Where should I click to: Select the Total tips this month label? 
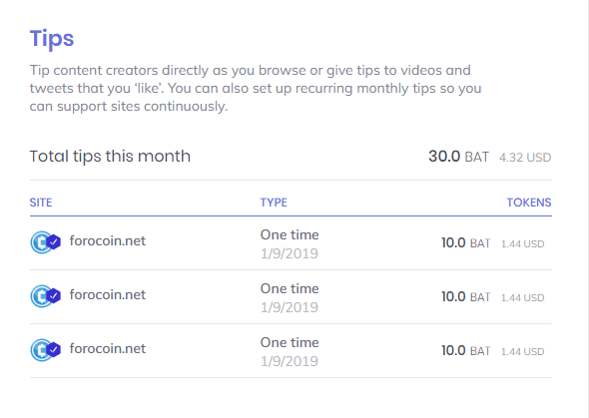tap(110, 156)
